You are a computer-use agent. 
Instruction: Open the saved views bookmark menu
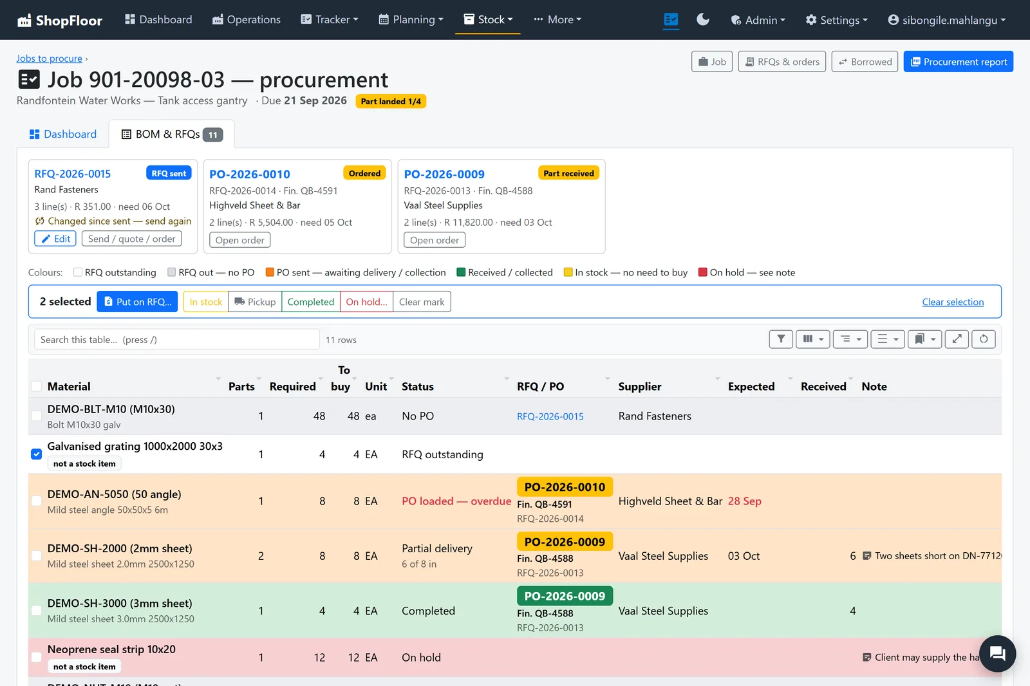(x=925, y=339)
